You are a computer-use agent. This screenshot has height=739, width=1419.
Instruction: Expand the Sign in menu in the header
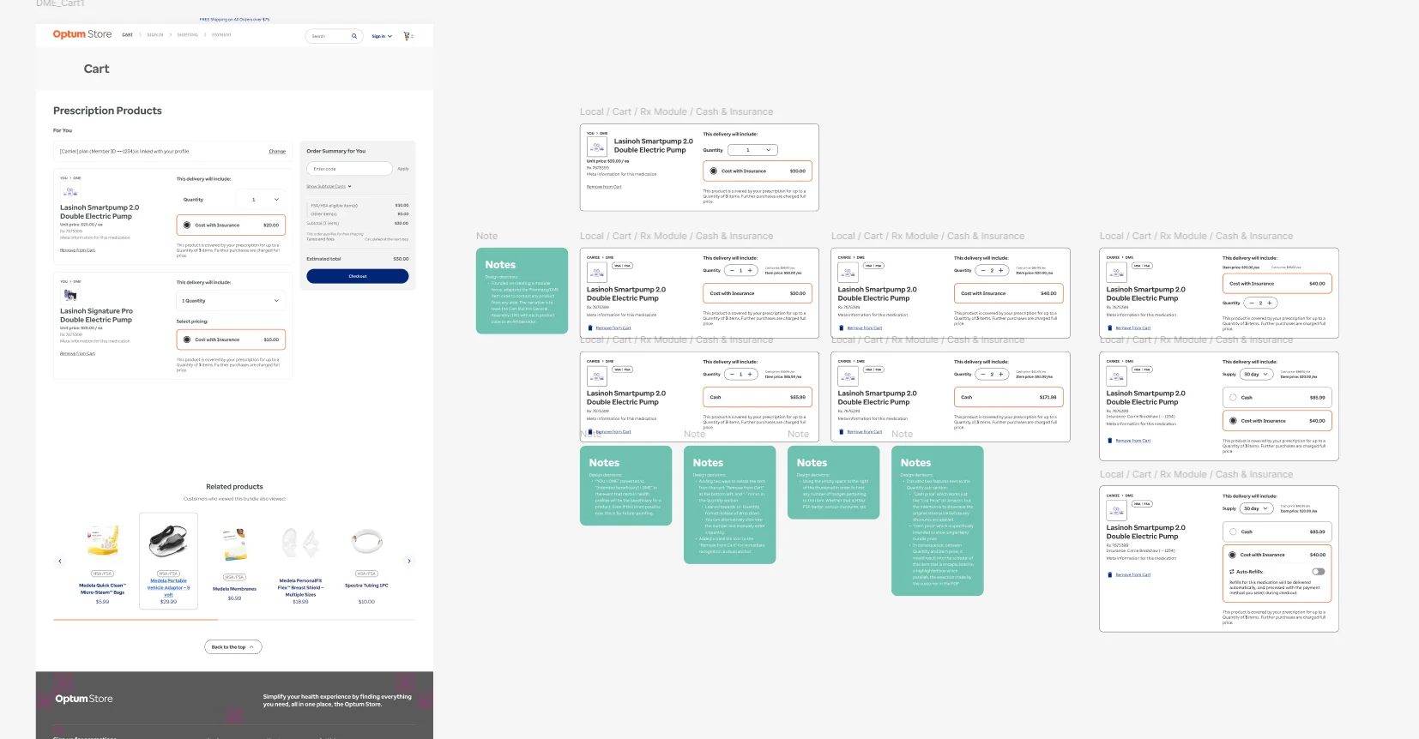tap(382, 36)
